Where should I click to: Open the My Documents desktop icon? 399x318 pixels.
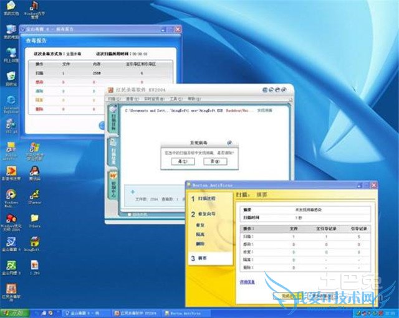pyautogui.click(x=11, y=8)
